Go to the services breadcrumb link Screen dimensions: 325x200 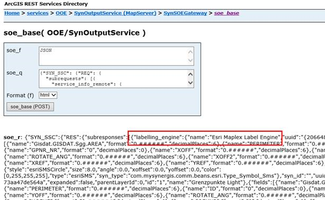[x=38, y=13]
